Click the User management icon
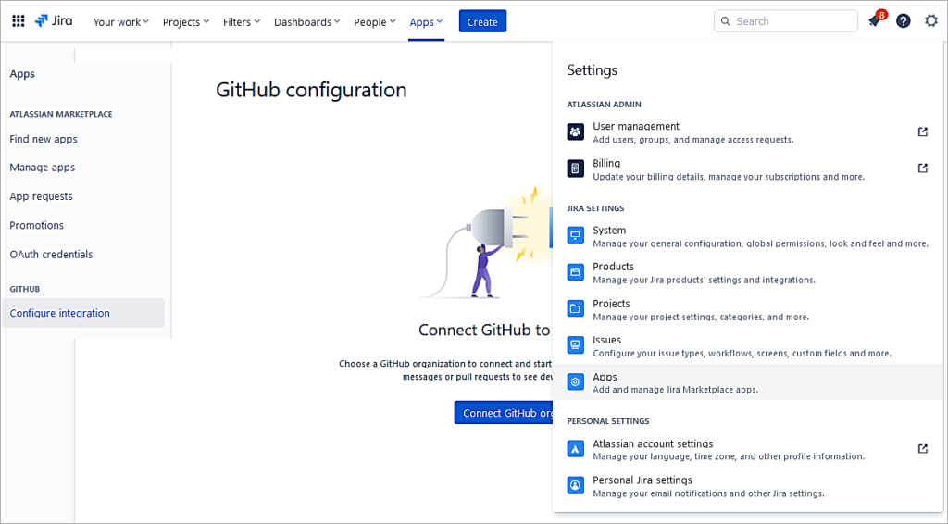 coord(575,132)
